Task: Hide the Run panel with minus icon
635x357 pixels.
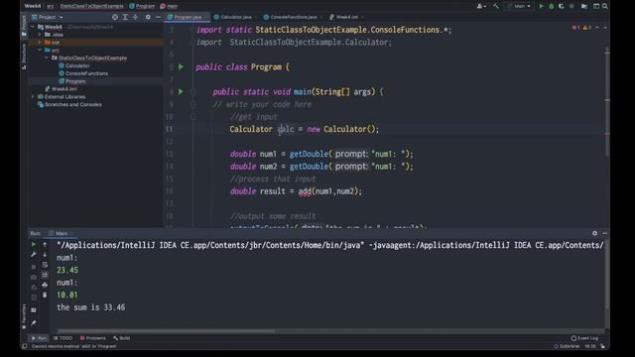Action: [604, 233]
